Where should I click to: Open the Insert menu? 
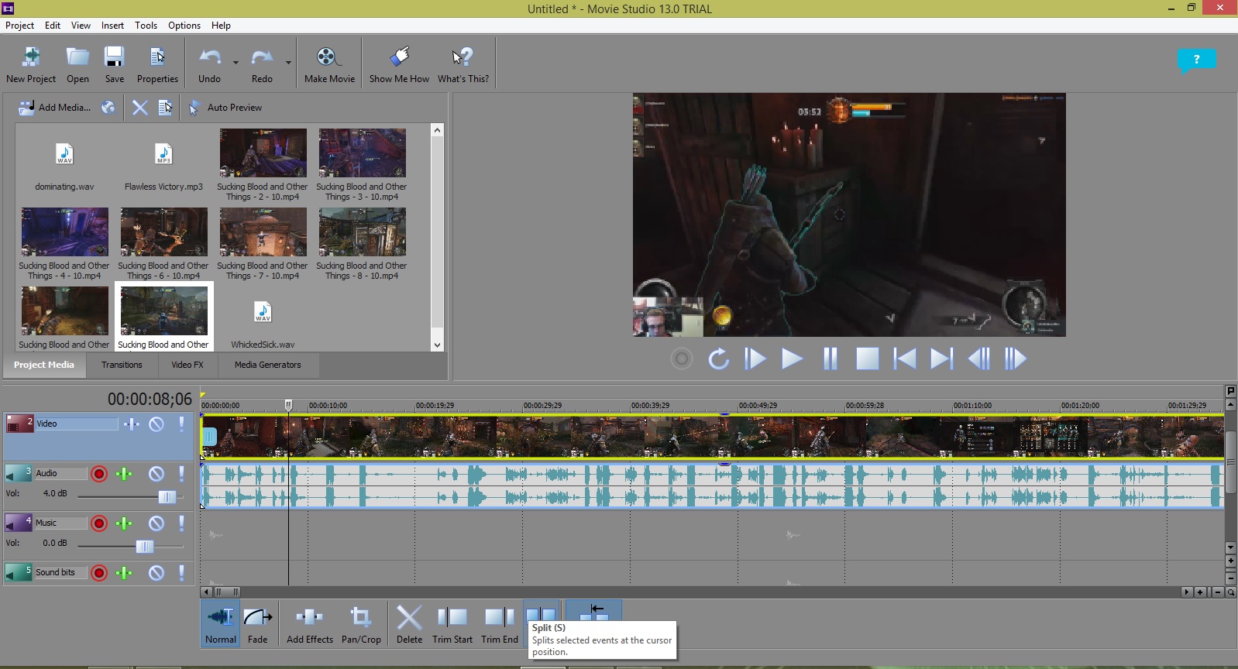coord(112,26)
